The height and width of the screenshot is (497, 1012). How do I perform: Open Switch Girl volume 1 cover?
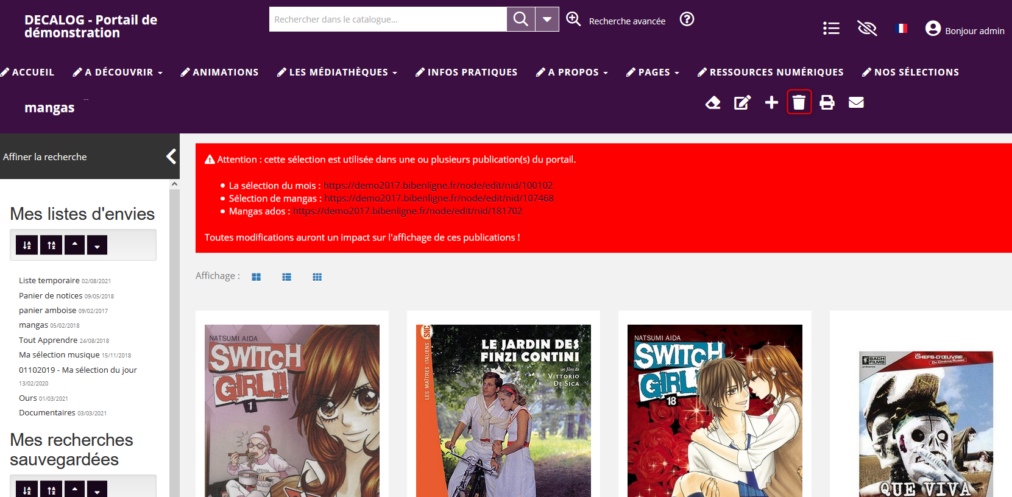coord(292,411)
